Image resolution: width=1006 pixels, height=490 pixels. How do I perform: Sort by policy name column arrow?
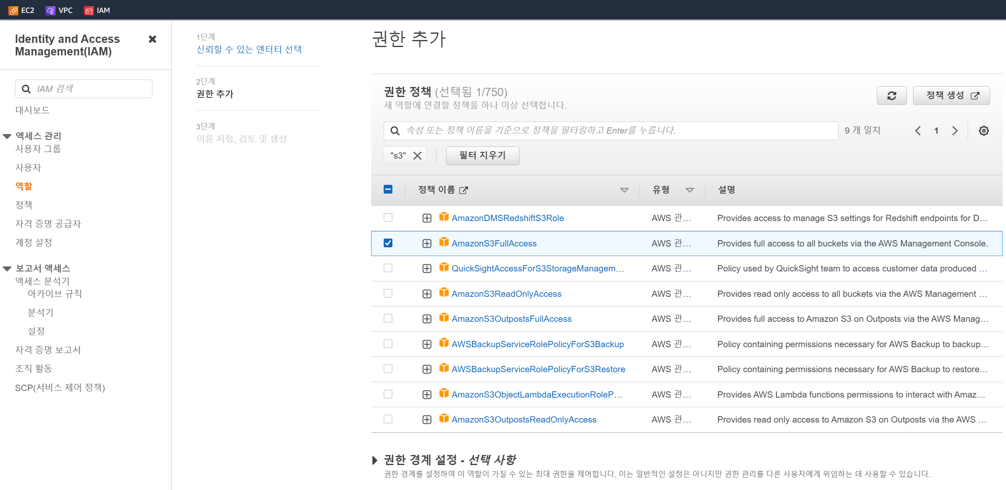coord(624,190)
